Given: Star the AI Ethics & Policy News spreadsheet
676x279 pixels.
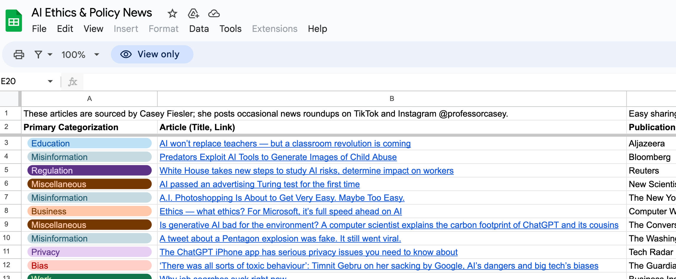Looking at the screenshot, I should (x=172, y=14).
